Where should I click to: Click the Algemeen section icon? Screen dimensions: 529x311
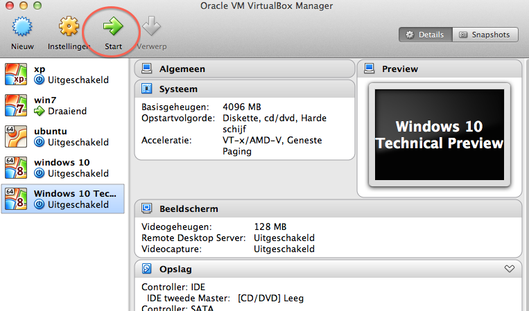(147, 69)
